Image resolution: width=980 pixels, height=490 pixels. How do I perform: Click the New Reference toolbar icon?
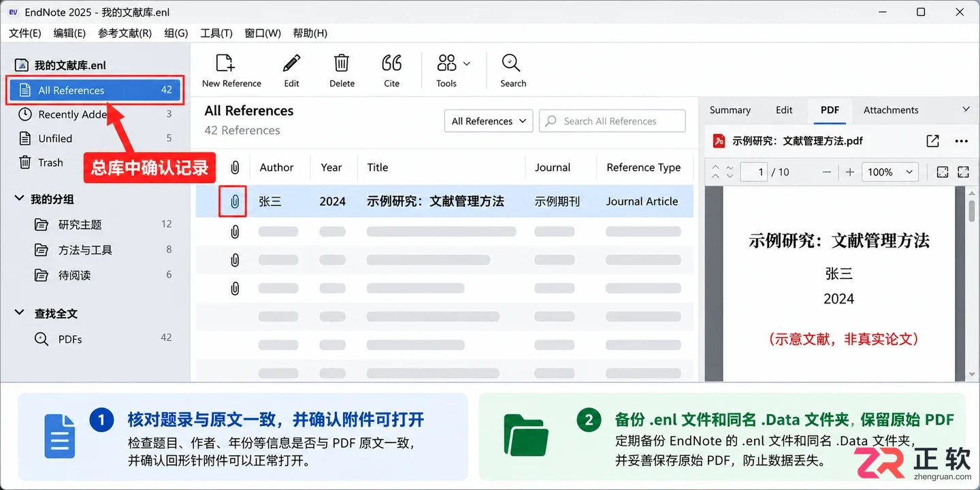[225, 63]
